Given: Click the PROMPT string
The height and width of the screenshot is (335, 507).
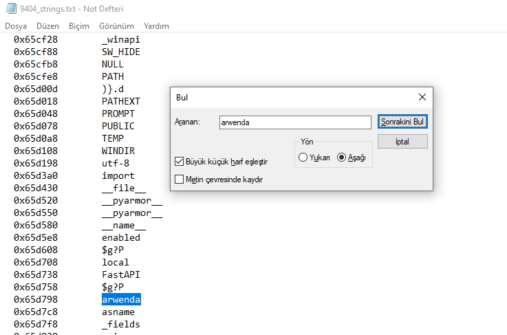Looking at the screenshot, I should pos(118,114).
